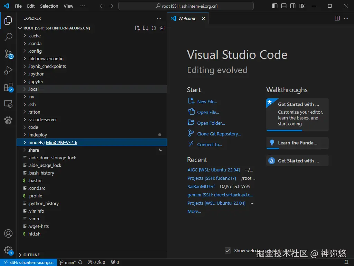
Task: Refresh the Explorer file tree
Action: click(x=154, y=28)
